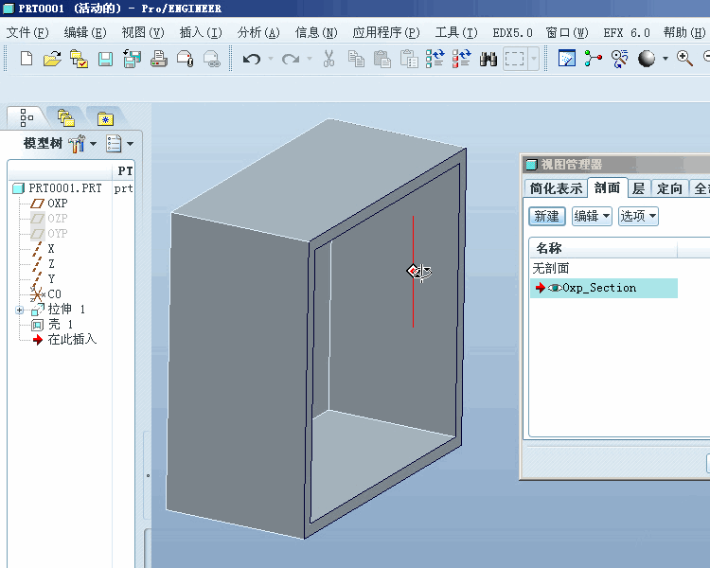Create a new file with the New icon

[27, 59]
